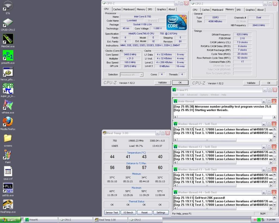Viewport: 279px width, 223px height.
Task: Expand the Processor #1 selection dropdown
Action: click(141, 75)
